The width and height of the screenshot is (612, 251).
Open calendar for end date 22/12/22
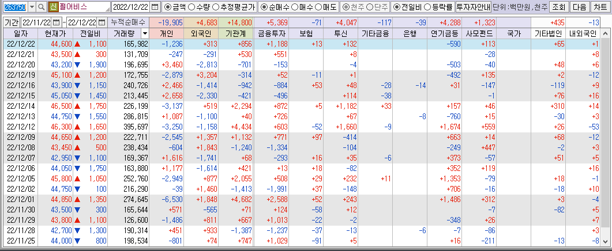coord(102,22)
